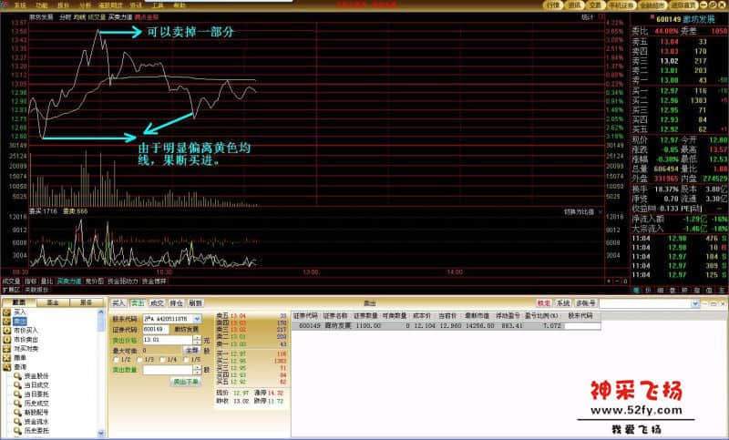Image resolution: width=729 pixels, height=440 pixels.
Task: Select the 1/2 quantity radio option
Action: click(115, 359)
